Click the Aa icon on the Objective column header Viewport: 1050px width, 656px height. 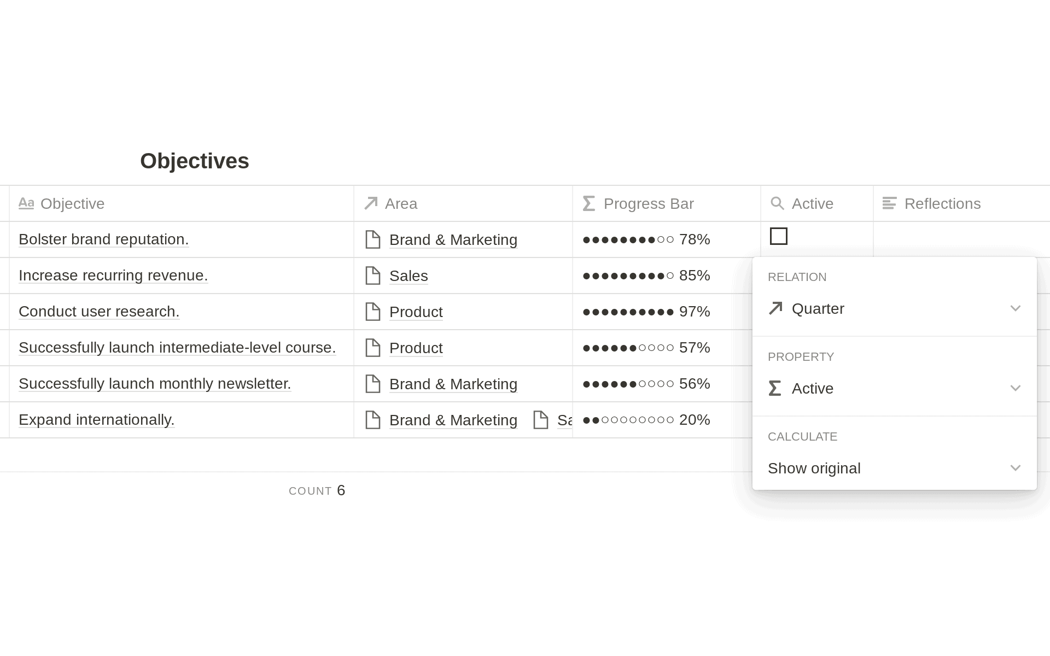[x=26, y=203]
